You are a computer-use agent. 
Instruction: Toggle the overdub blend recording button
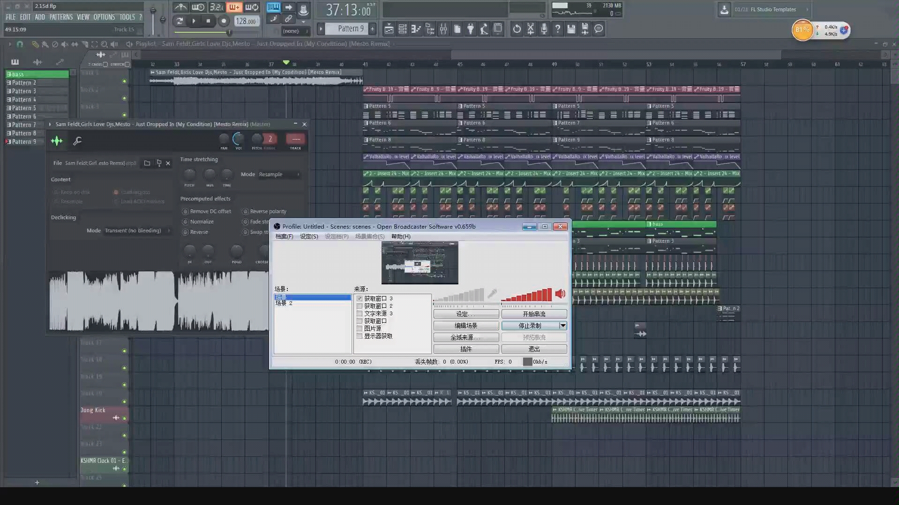234,7
